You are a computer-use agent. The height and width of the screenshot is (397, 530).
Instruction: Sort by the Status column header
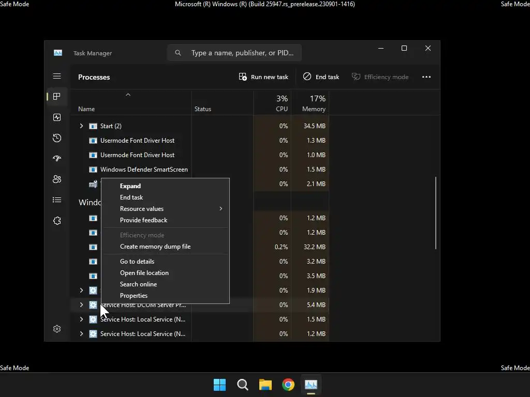click(222, 103)
